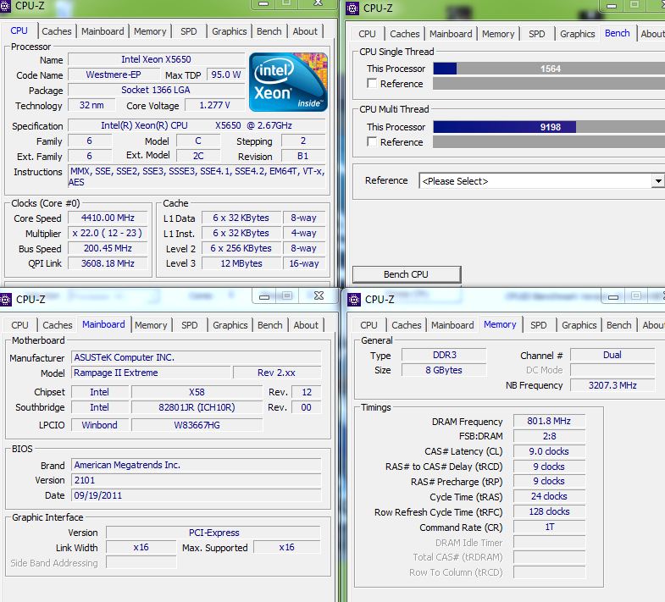Go to SPD tab in the Mainboard window
The width and height of the screenshot is (665, 602).
click(190, 325)
